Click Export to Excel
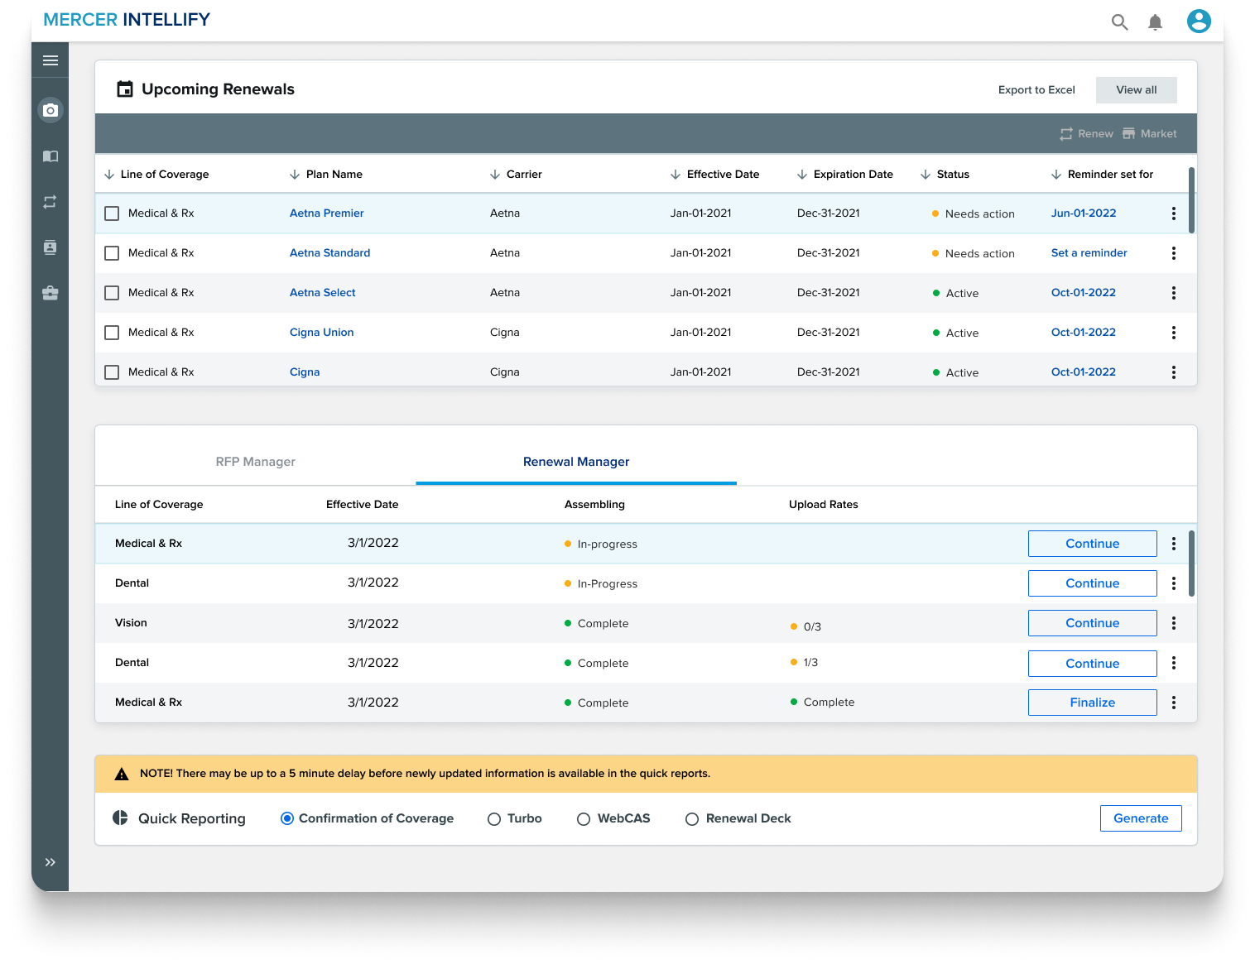 pos(1036,90)
